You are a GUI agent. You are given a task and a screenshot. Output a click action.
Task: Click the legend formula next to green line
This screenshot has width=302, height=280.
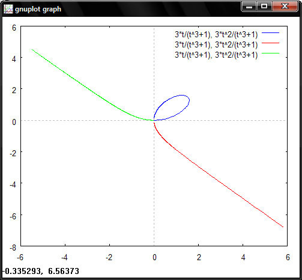coord(216,55)
